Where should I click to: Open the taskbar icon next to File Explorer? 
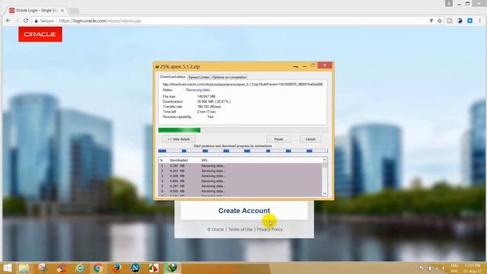pos(43,268)
